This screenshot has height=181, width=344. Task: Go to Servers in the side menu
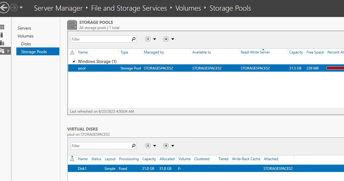24,28
